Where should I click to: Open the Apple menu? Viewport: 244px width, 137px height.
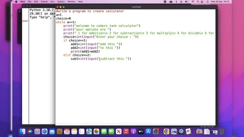coord(16,2)
